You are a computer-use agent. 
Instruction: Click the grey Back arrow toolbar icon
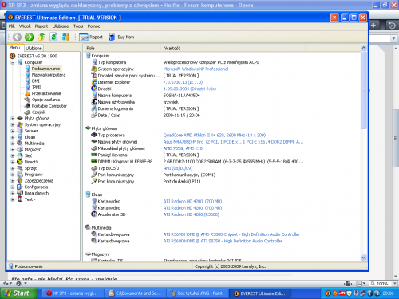(x=17, y=37)
